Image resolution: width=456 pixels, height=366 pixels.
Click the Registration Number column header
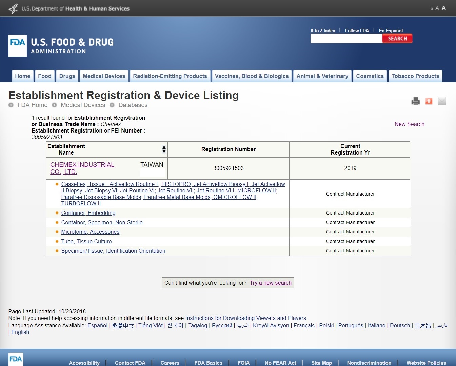coord(229,149)
